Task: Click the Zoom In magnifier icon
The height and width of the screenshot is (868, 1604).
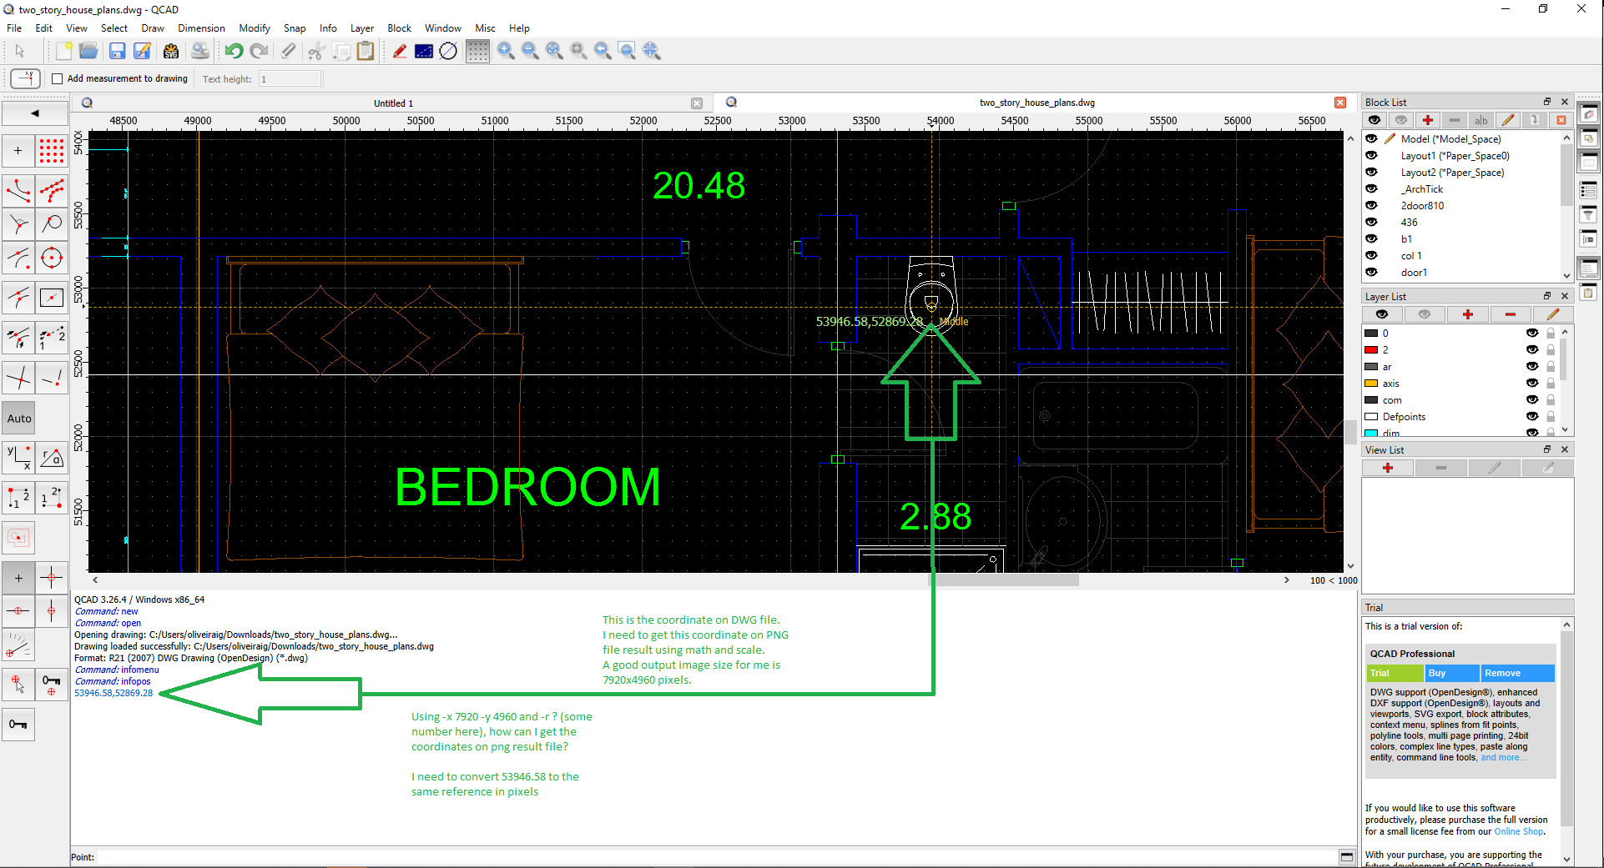Action: tap(505, 51)
